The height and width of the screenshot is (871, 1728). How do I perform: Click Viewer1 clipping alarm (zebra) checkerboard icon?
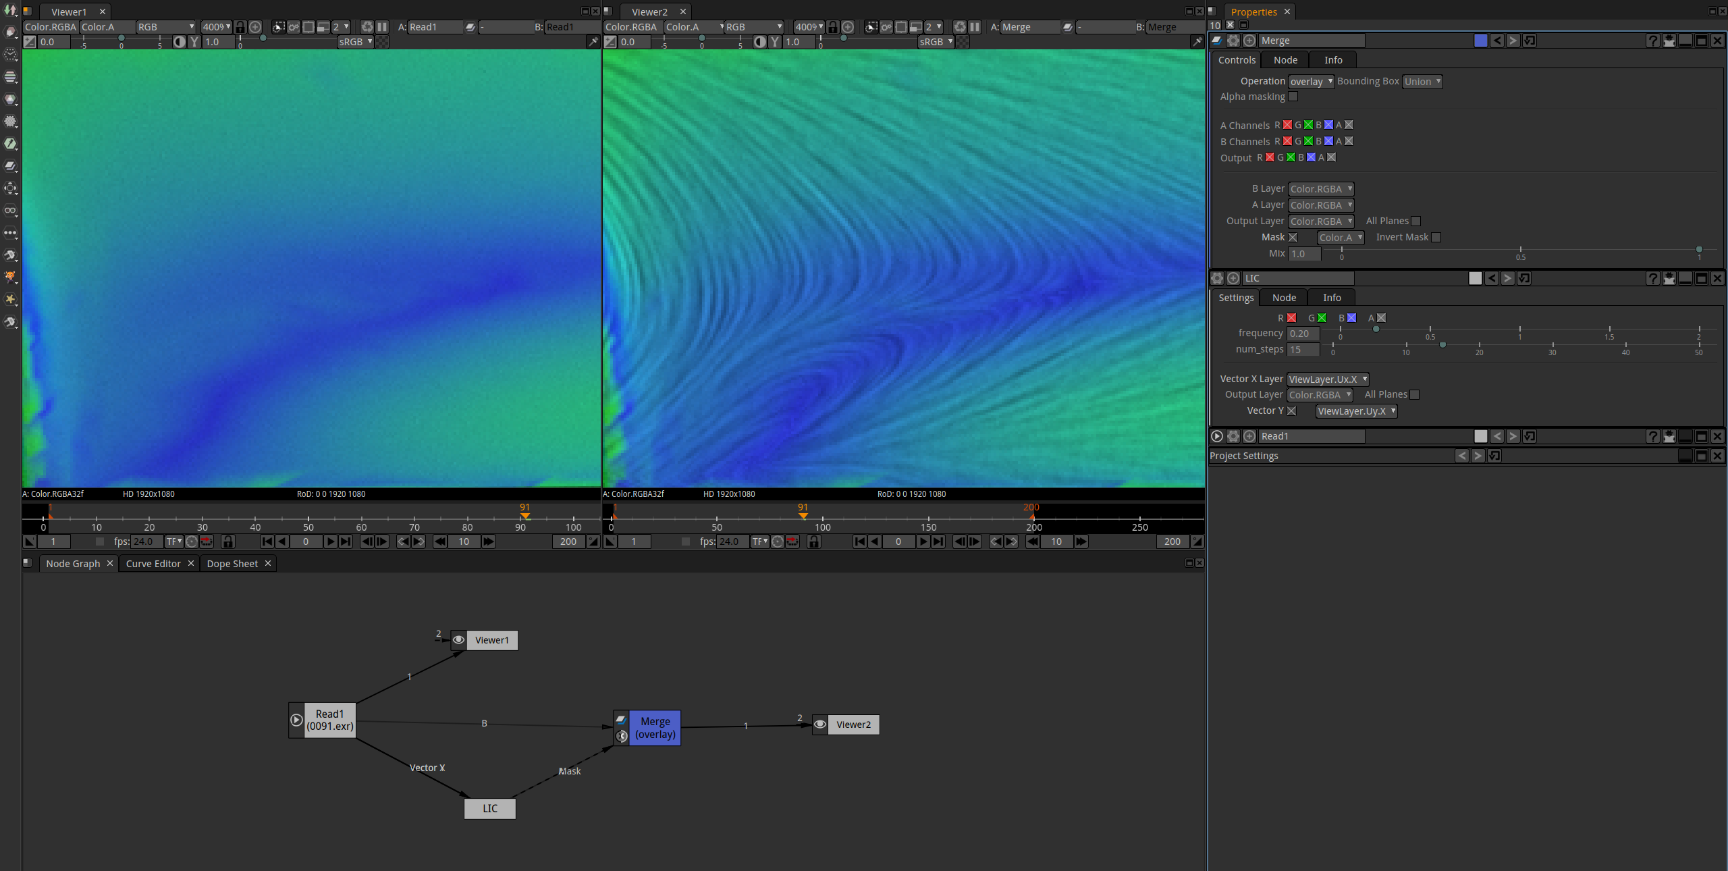coord(383,42)
